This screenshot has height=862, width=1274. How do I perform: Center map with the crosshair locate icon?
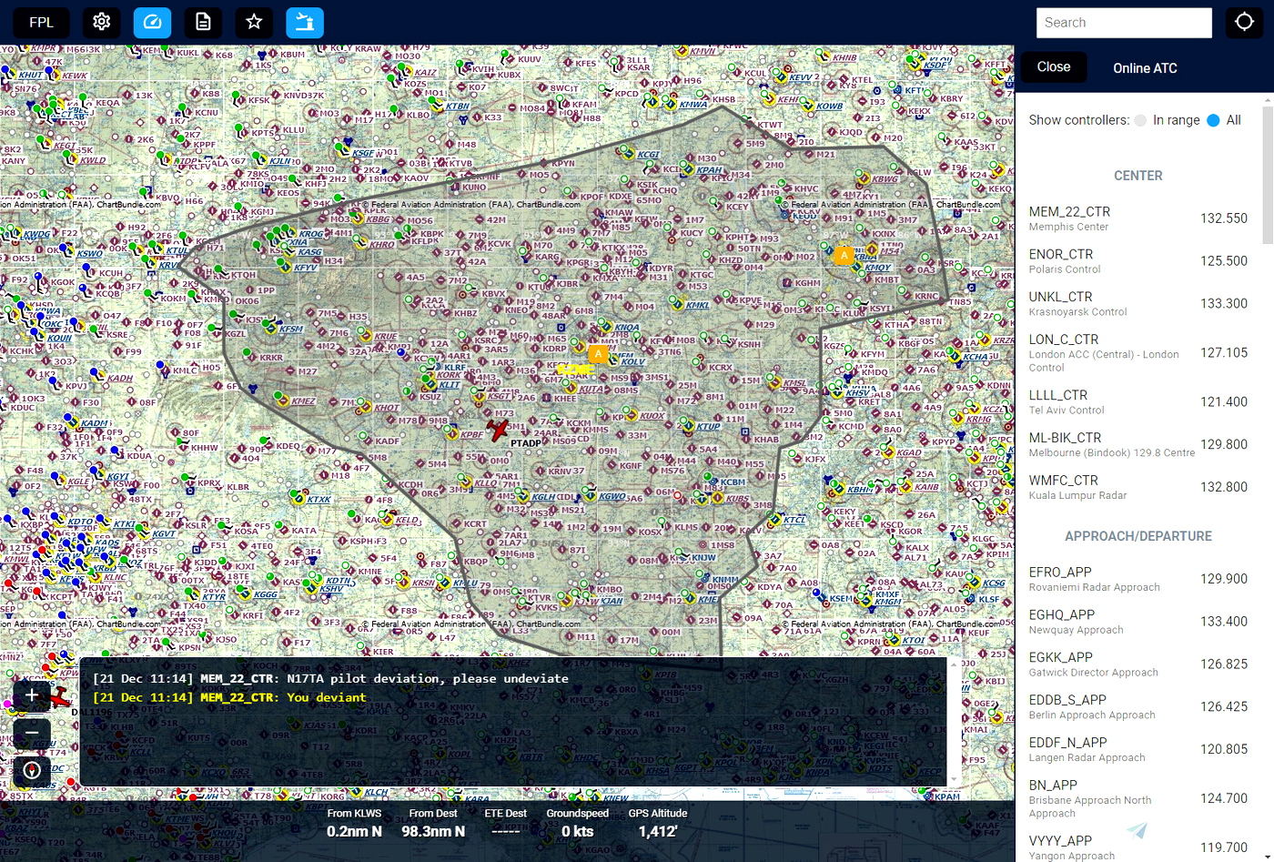coord(1244,22)
